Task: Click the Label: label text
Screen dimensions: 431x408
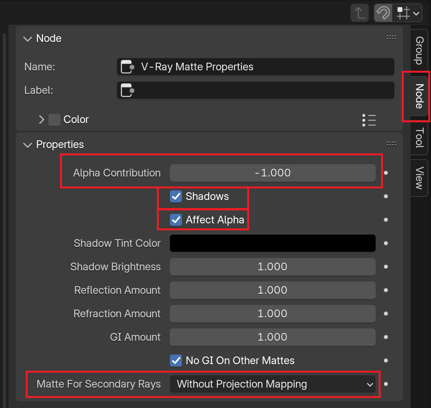Action: pos(38,90)
